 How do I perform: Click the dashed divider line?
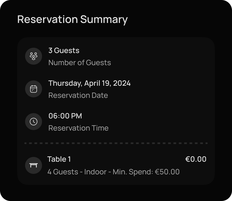coord(116,143)
